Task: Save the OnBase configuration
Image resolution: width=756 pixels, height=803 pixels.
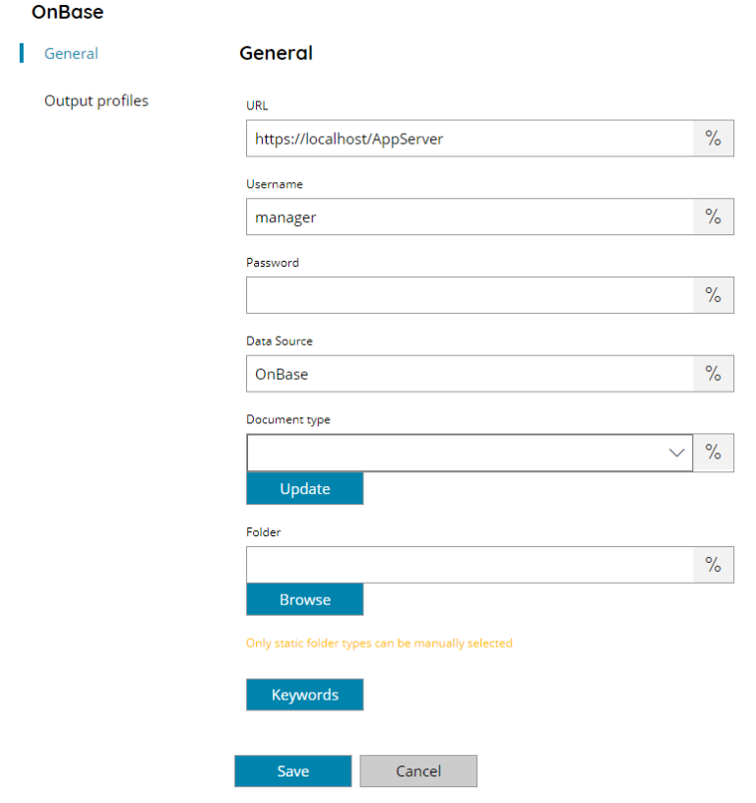Action: pos(292,771)
